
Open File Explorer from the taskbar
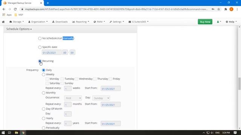pyautogui.click(x=17, y=132)
